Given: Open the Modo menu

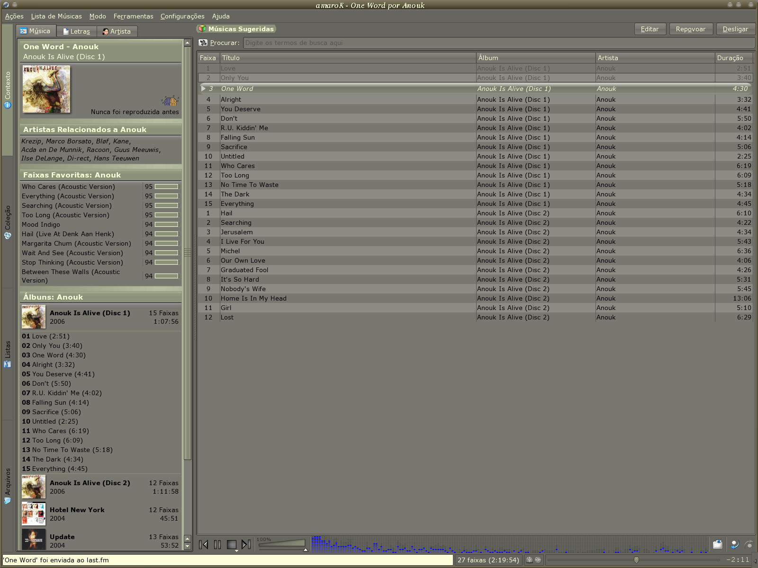Looking at the screenshot, I should (98, 16).
